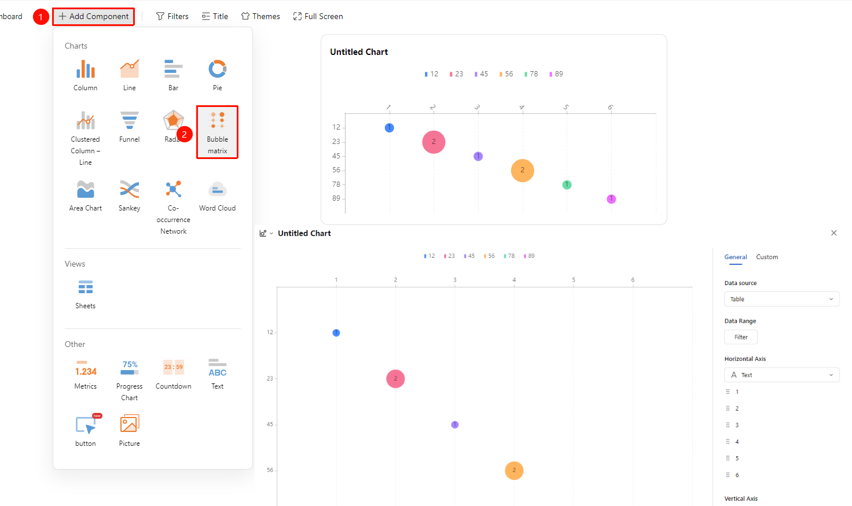Click the orange bubble in dashboard preview

(522, 171)
